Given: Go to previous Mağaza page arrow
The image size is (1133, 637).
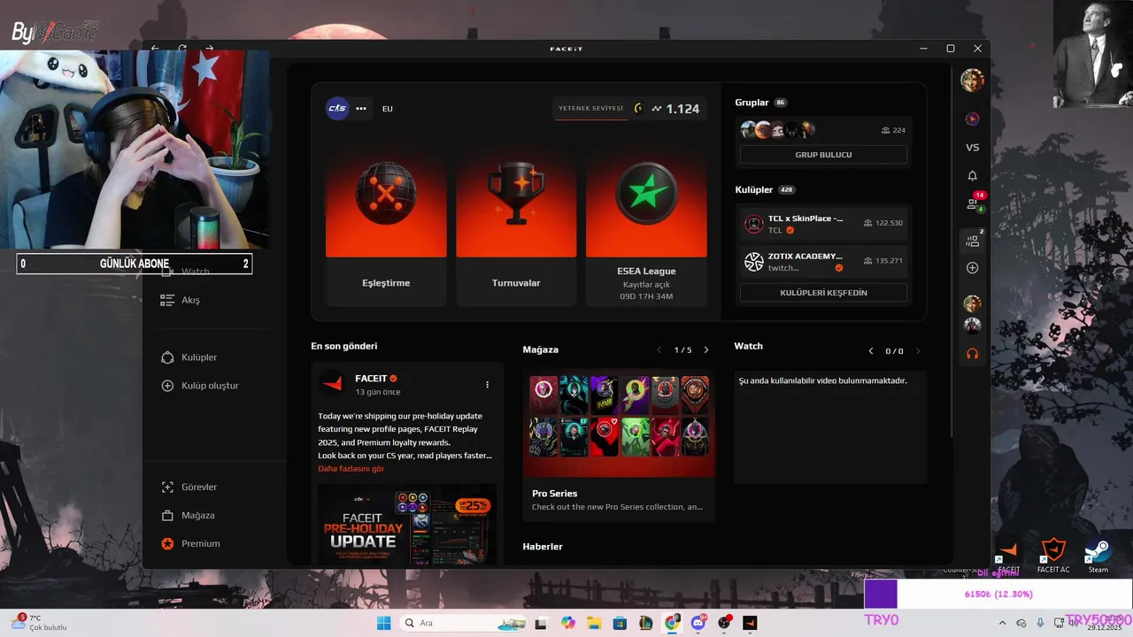Looking at the screenshot, I should pos(659,350).
